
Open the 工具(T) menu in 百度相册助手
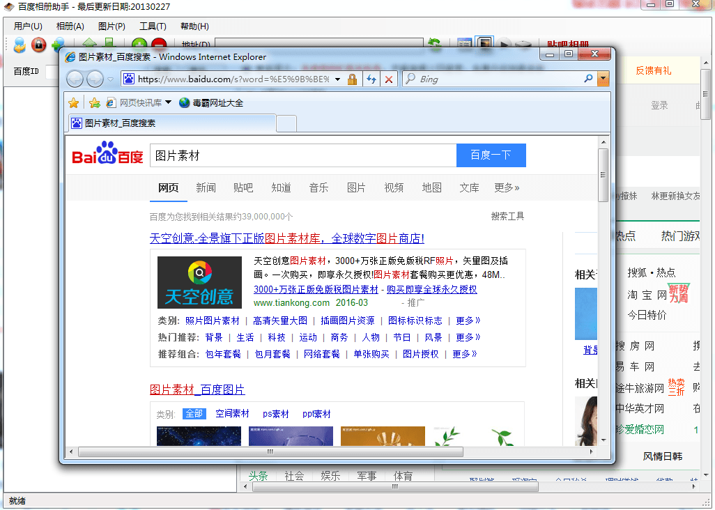[153, 26]
